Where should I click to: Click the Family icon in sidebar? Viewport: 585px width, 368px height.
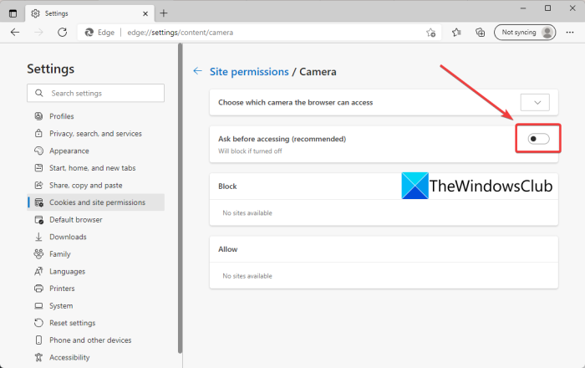pos(38,253)
